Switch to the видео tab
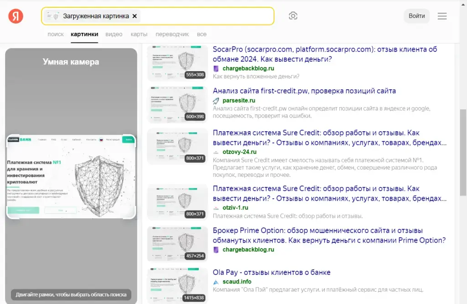 click(x=114, y=34)
